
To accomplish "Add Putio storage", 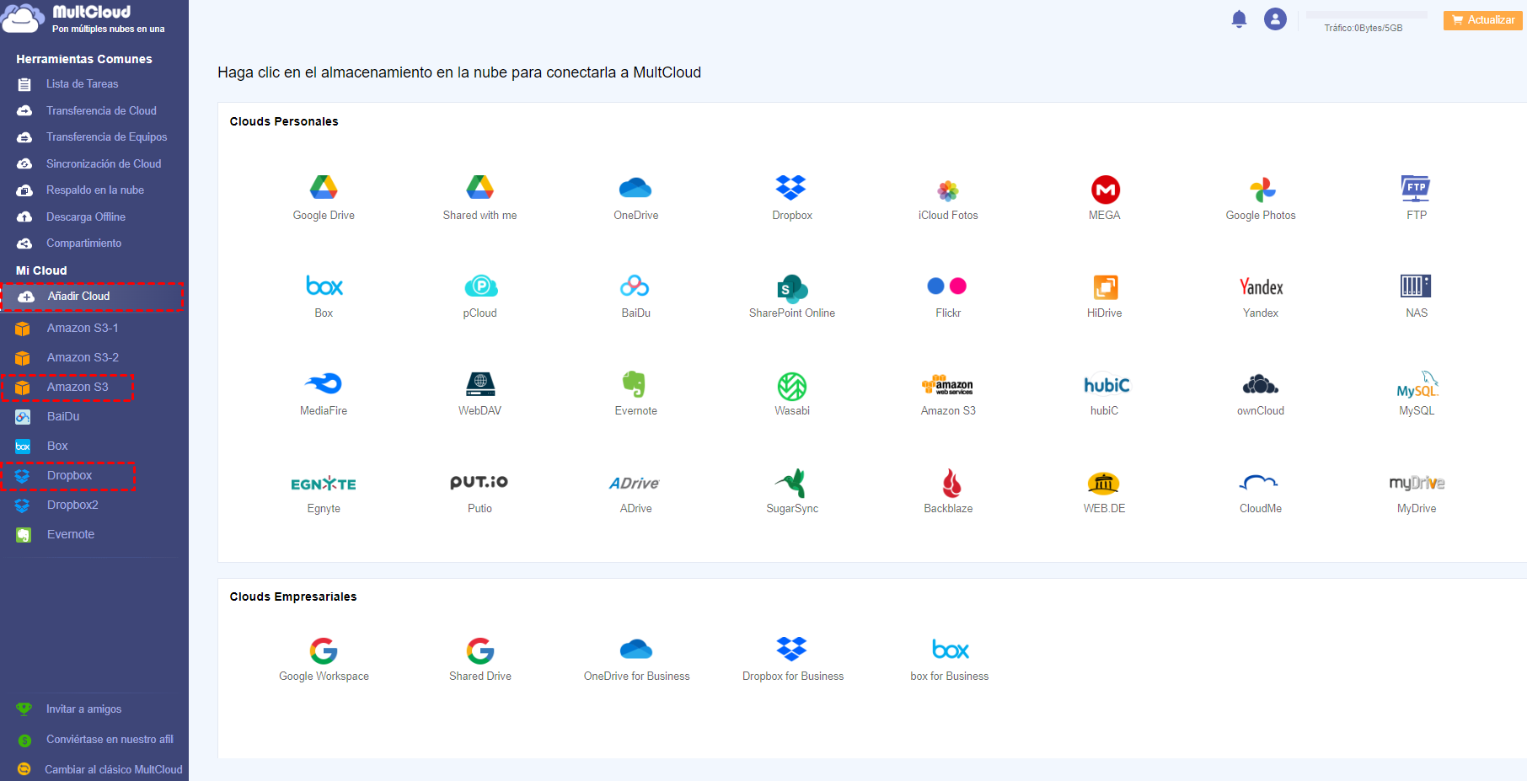I will (x=480, y=491).
